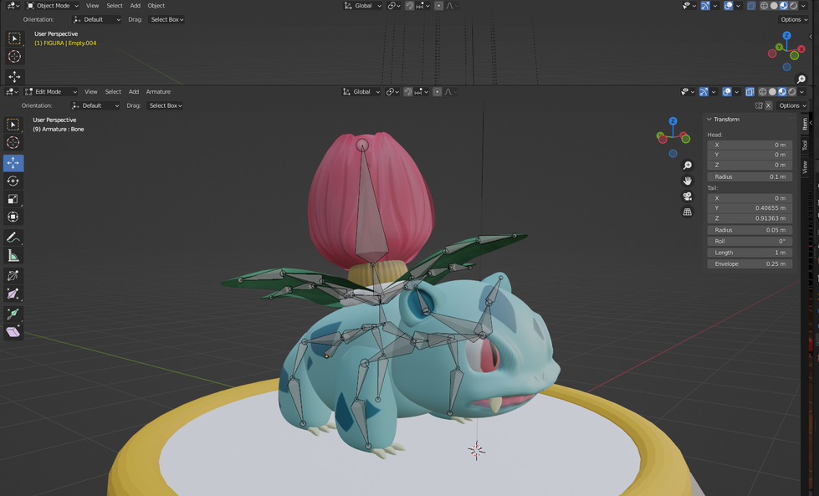Open Global orientation dropdown in upper viewport

pyautogui.click(x=362, y=6)
